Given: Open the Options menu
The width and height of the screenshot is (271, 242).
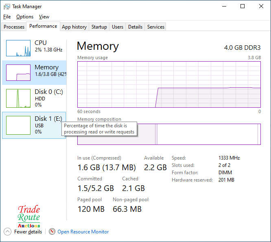Looking at the screenshot, I should point(25,17).
